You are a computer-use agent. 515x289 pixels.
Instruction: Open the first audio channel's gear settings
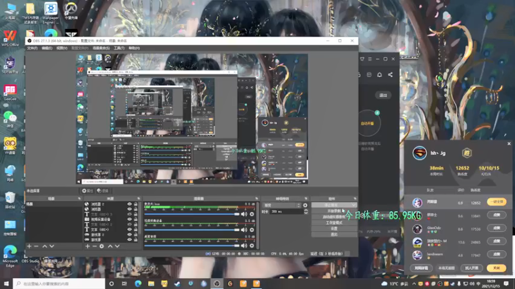coord(252,213)
